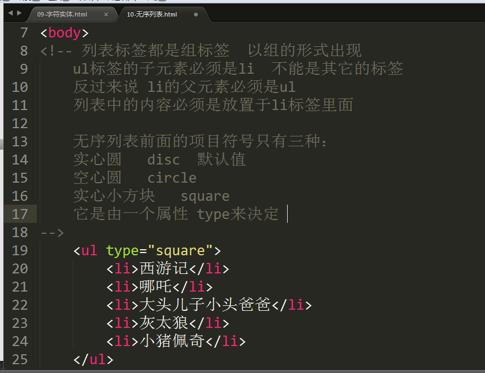The image size is (485, 373).
Task: Click the closing </li> after 西游记
Action: coord(209,268)
